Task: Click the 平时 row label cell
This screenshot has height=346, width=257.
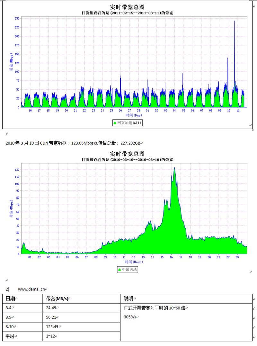Action: (22, 336)
